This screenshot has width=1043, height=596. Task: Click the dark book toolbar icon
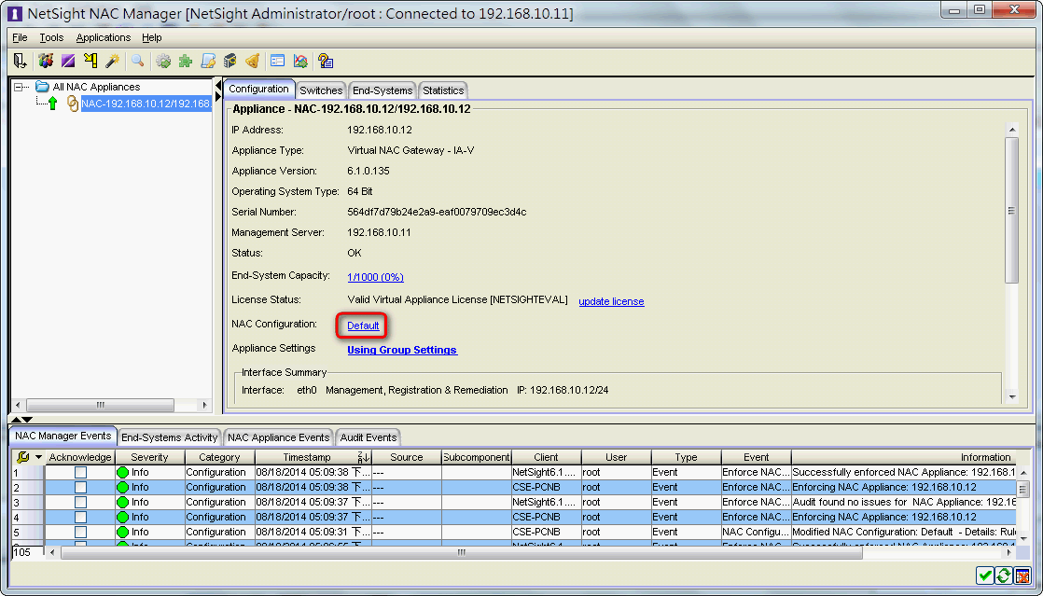[230, 62]
